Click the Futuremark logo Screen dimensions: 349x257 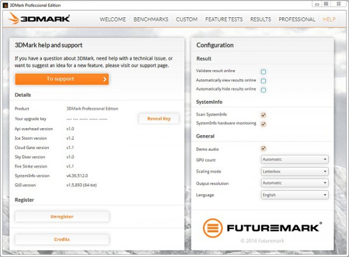[262, 228]
